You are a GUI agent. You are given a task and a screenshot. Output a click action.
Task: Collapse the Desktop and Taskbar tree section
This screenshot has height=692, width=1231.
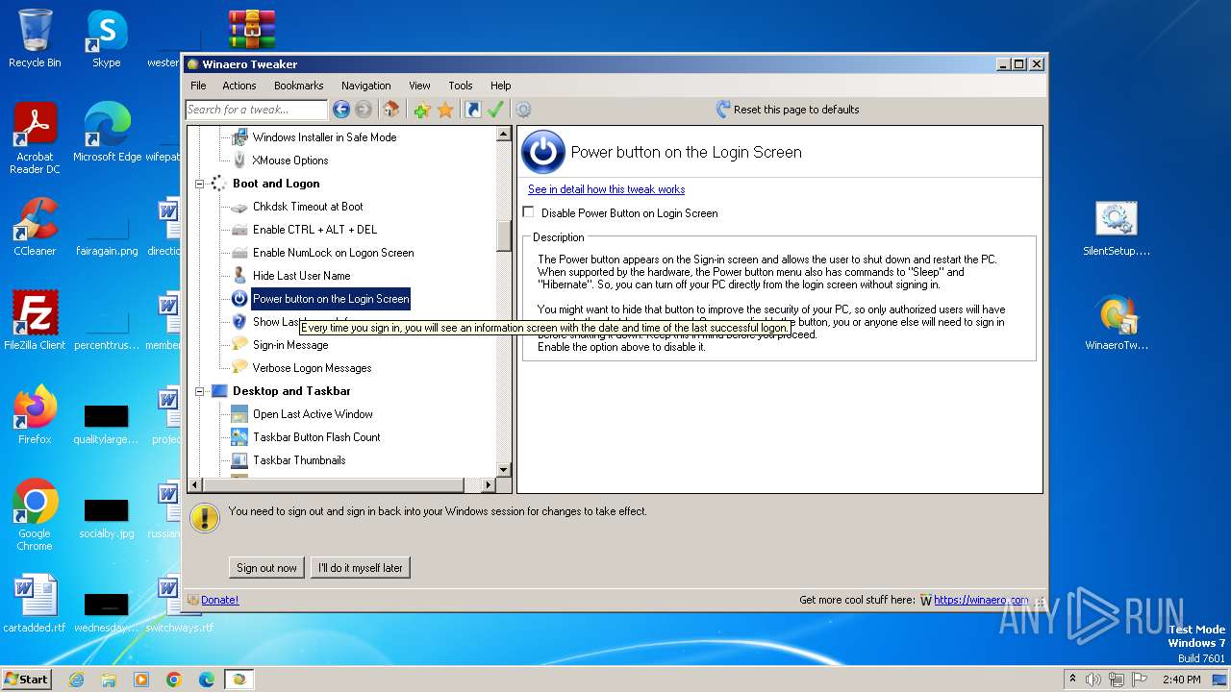(200, 391)
